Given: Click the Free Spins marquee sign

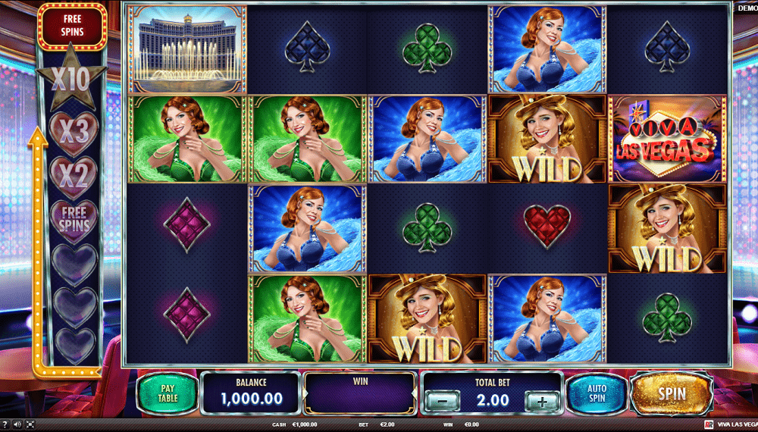Looking at the screenshot, I should 73,26.
